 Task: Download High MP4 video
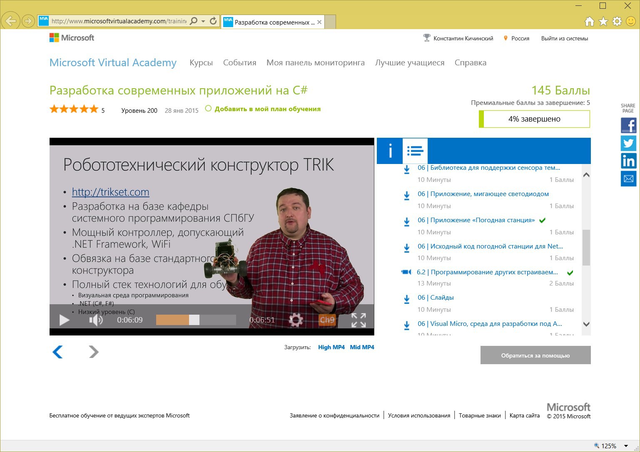pyautogui.click(x=331, y=347)
